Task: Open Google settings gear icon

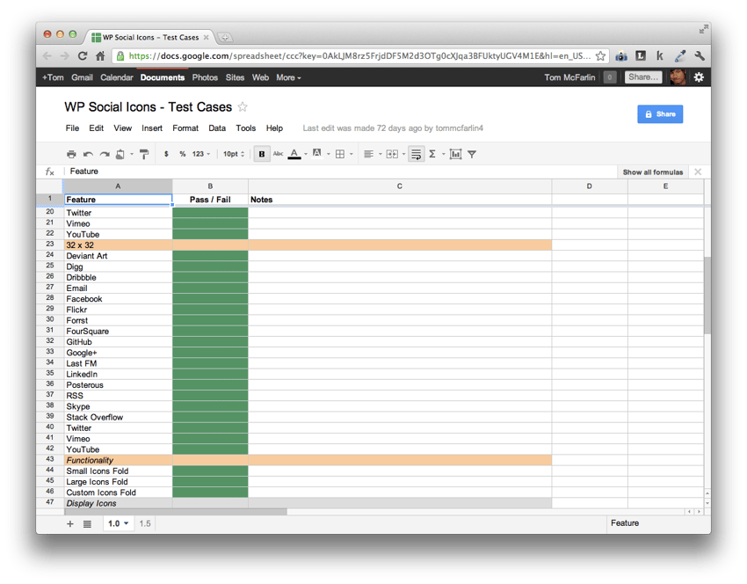Action: coord(699,77)
